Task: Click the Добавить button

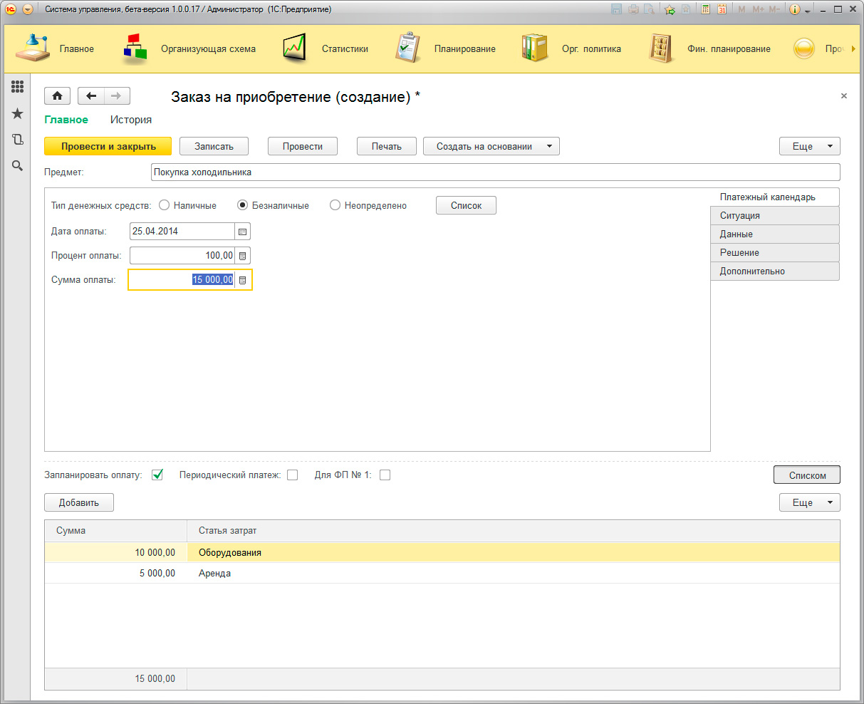Action: point(79,502)
